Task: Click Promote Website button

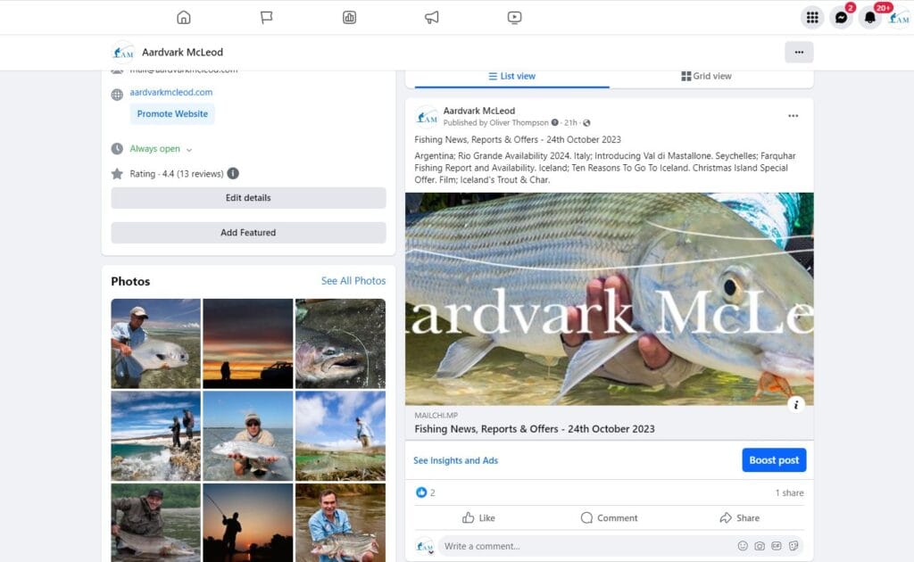Action: pos(172,114)
